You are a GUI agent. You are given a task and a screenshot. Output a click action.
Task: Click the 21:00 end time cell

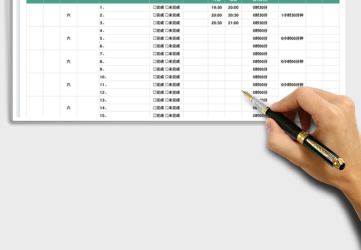tap(233, 23)
